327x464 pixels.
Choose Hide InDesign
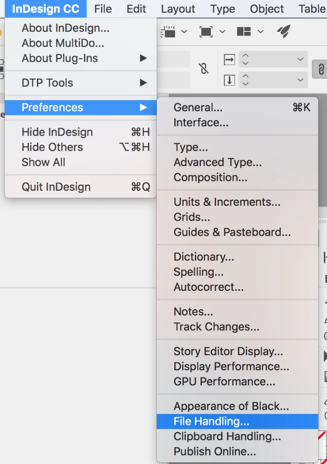(80, 132)
